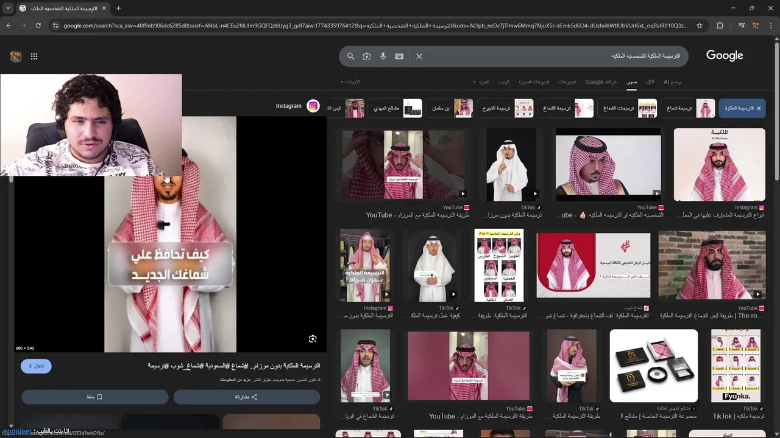Screen dimensions: 780x438
Task: Open the Chrome extensions puzzle icon
Action: [720, 26]
